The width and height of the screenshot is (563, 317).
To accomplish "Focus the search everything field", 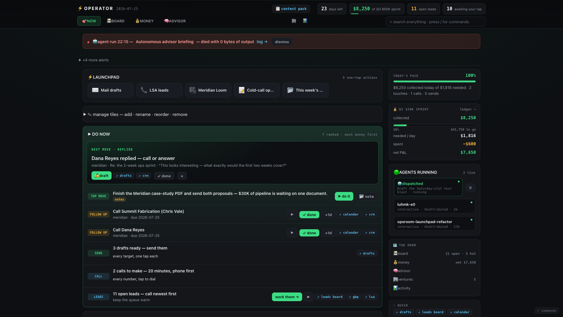I will click(435, 22).
